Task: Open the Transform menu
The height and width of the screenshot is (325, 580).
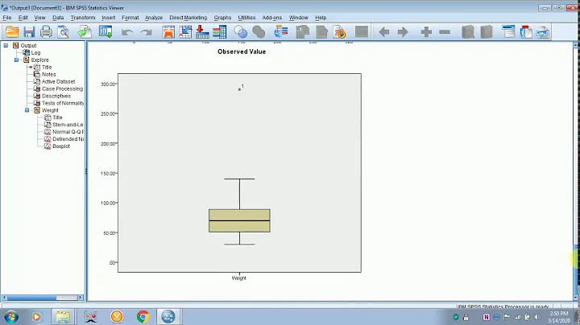Action: [x=83, y=18]
